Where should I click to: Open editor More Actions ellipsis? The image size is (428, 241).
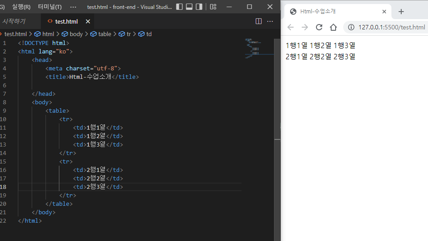(x=270, y=21)
